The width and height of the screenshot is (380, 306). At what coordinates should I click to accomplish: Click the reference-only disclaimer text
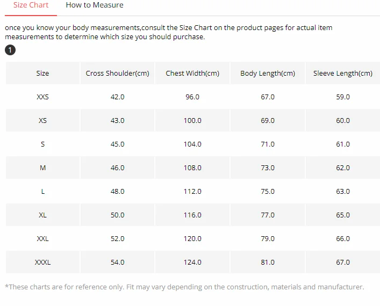point(184,287)
